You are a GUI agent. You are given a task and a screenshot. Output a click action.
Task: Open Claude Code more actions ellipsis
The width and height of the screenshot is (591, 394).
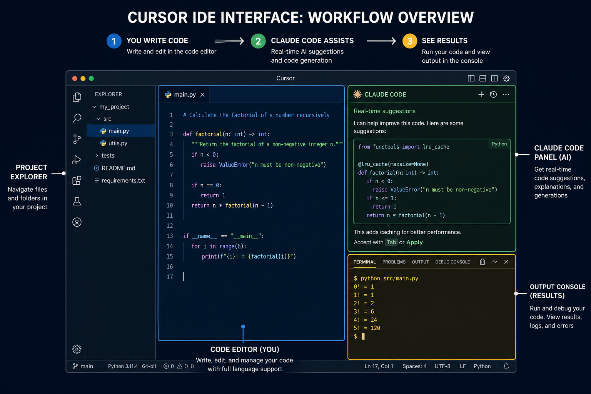pyautogui.click(x=506, y=94)
